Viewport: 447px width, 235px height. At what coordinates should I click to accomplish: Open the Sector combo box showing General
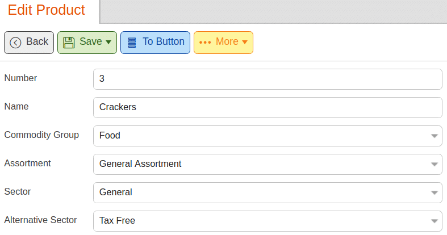pyautogui.click(x=268, y=193)
